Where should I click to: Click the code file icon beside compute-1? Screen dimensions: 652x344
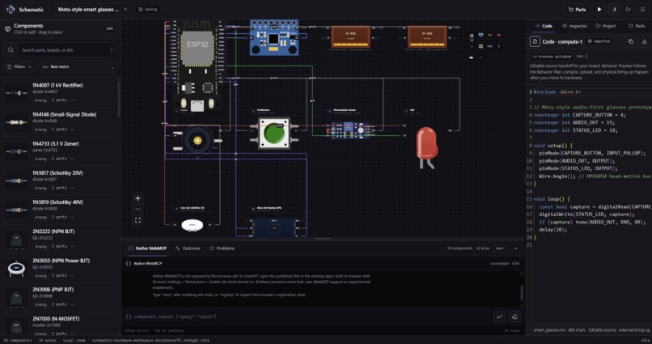point(535,41)
